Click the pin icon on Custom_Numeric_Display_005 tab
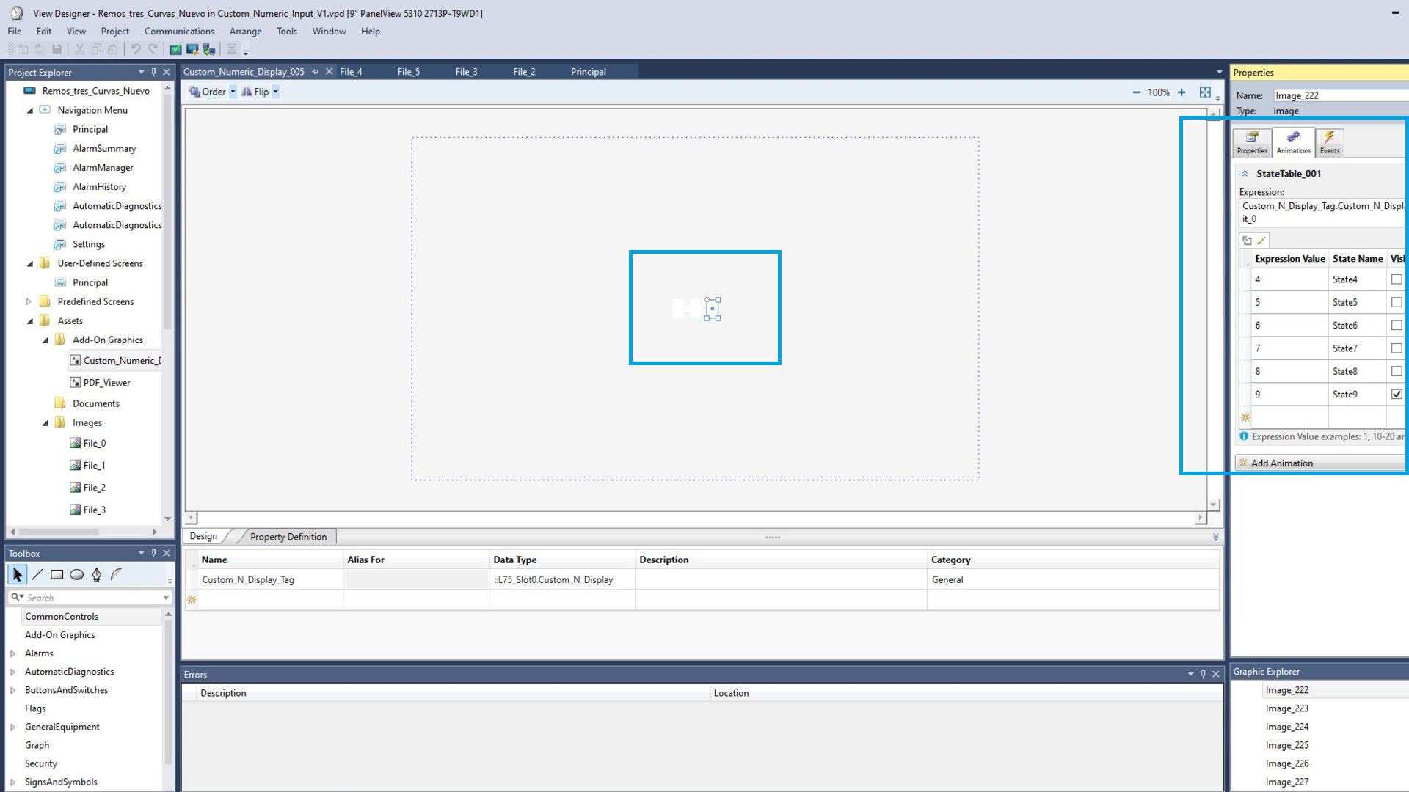Image resolution: width=1409 pixels, height=792 pixels. [315, 72]
